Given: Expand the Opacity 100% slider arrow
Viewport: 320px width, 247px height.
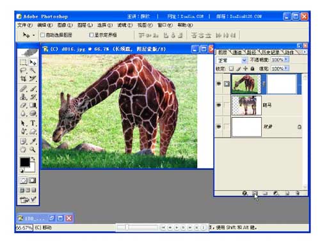Looking at the screenshot, I should pyautogui.click(x=286, y=60).
